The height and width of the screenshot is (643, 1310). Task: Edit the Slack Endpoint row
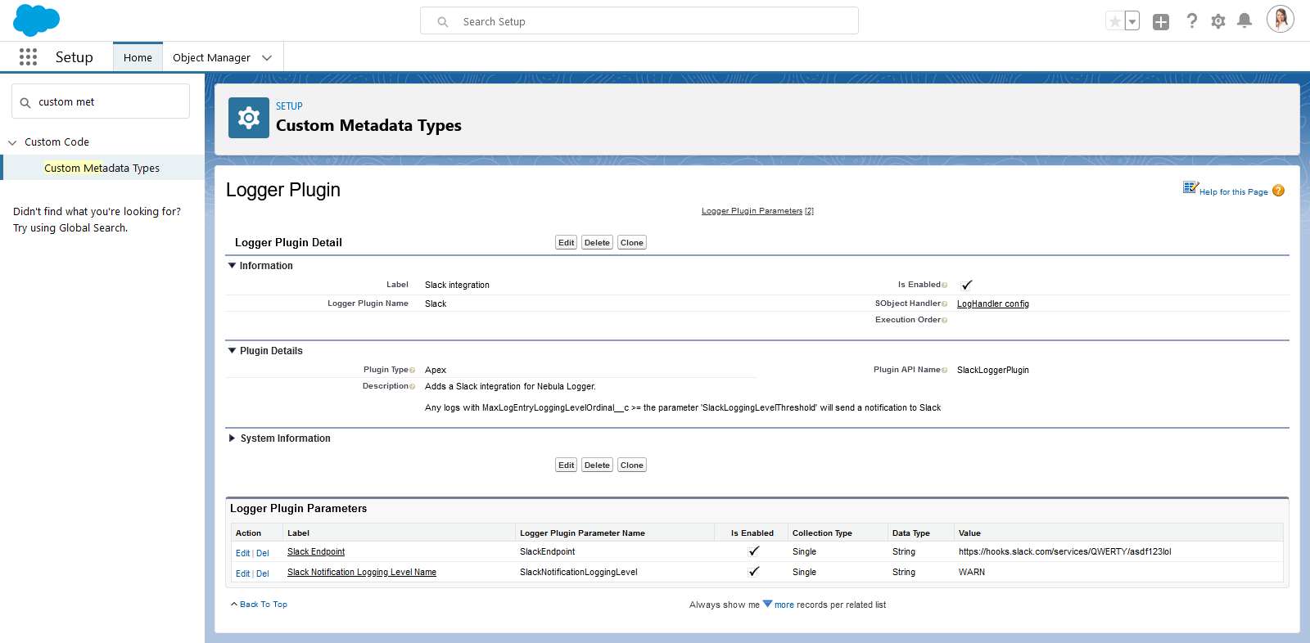point(242,554)
